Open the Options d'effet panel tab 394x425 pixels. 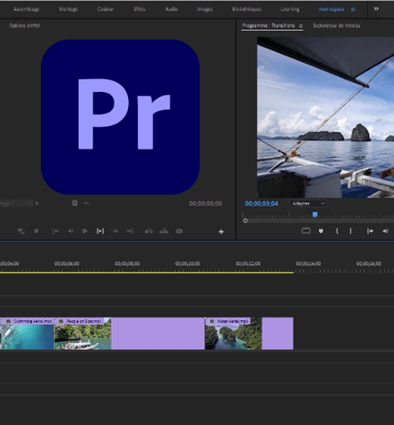24,26
